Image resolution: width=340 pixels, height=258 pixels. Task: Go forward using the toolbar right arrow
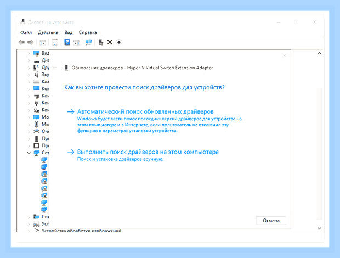30,42
